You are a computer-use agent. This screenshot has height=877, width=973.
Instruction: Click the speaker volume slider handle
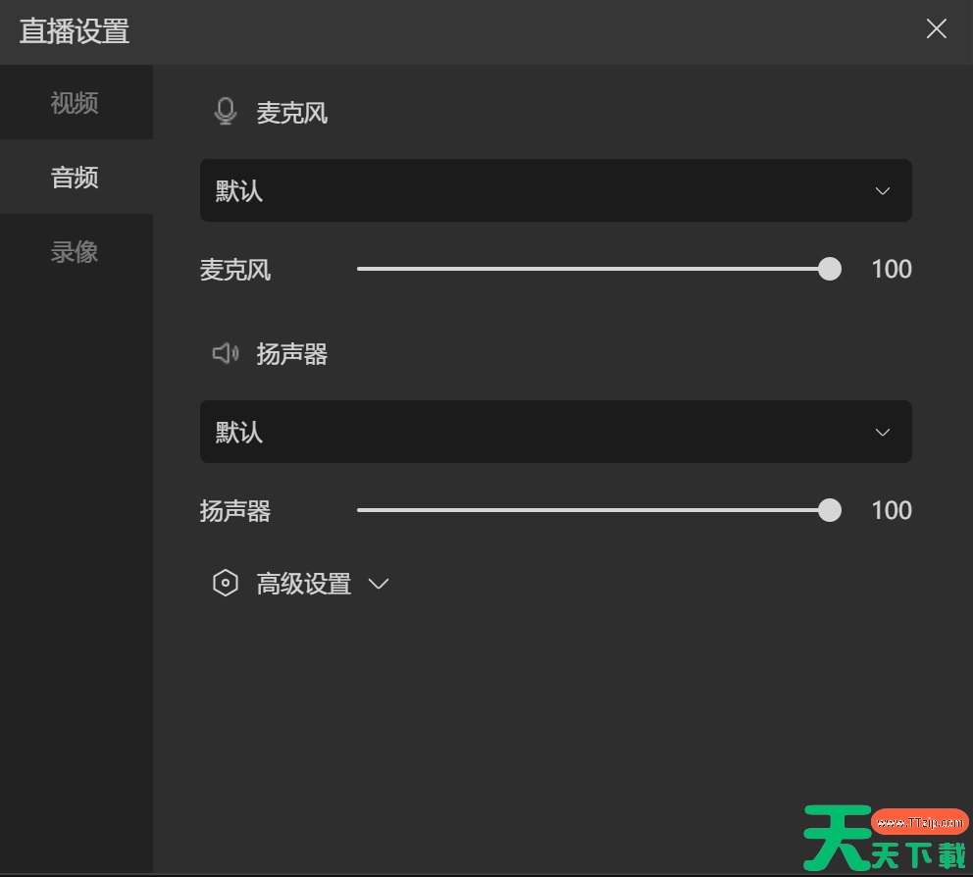tap(829, 510)
